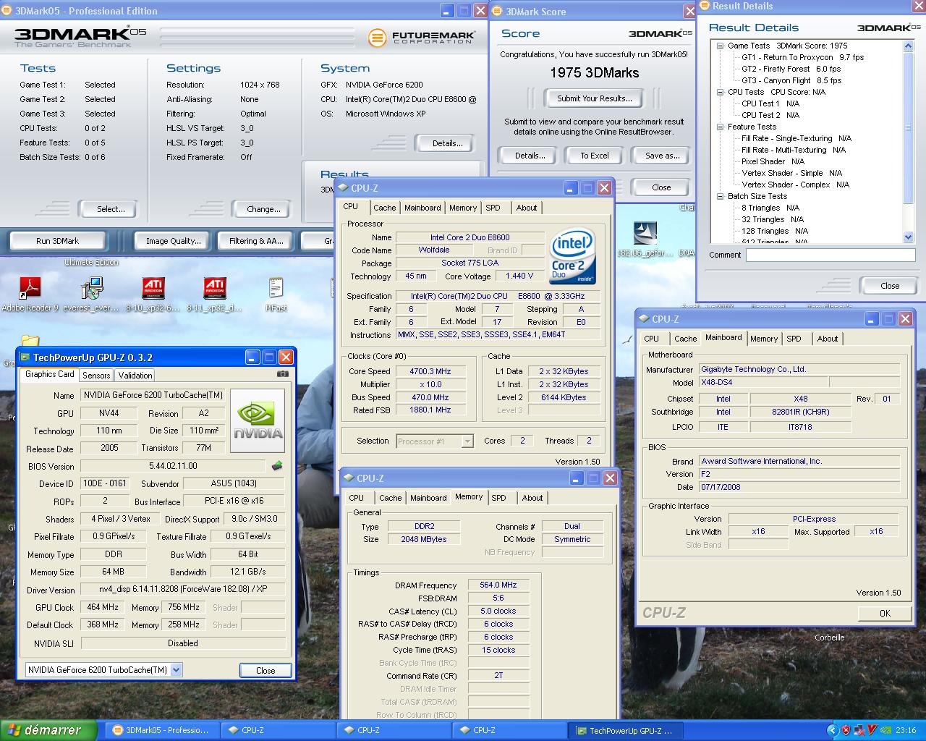926x741 pixels.
Task: Click Details... button in 3DMark Score window
Action: (530, 156)
